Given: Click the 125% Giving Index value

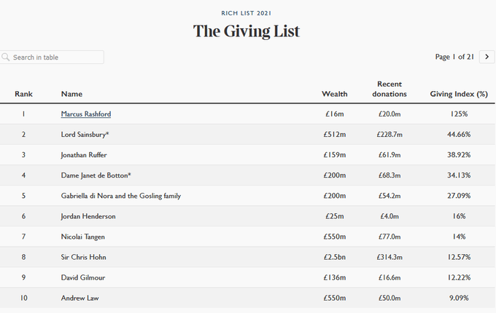Looking at the screenshot, I should point(459,114).
